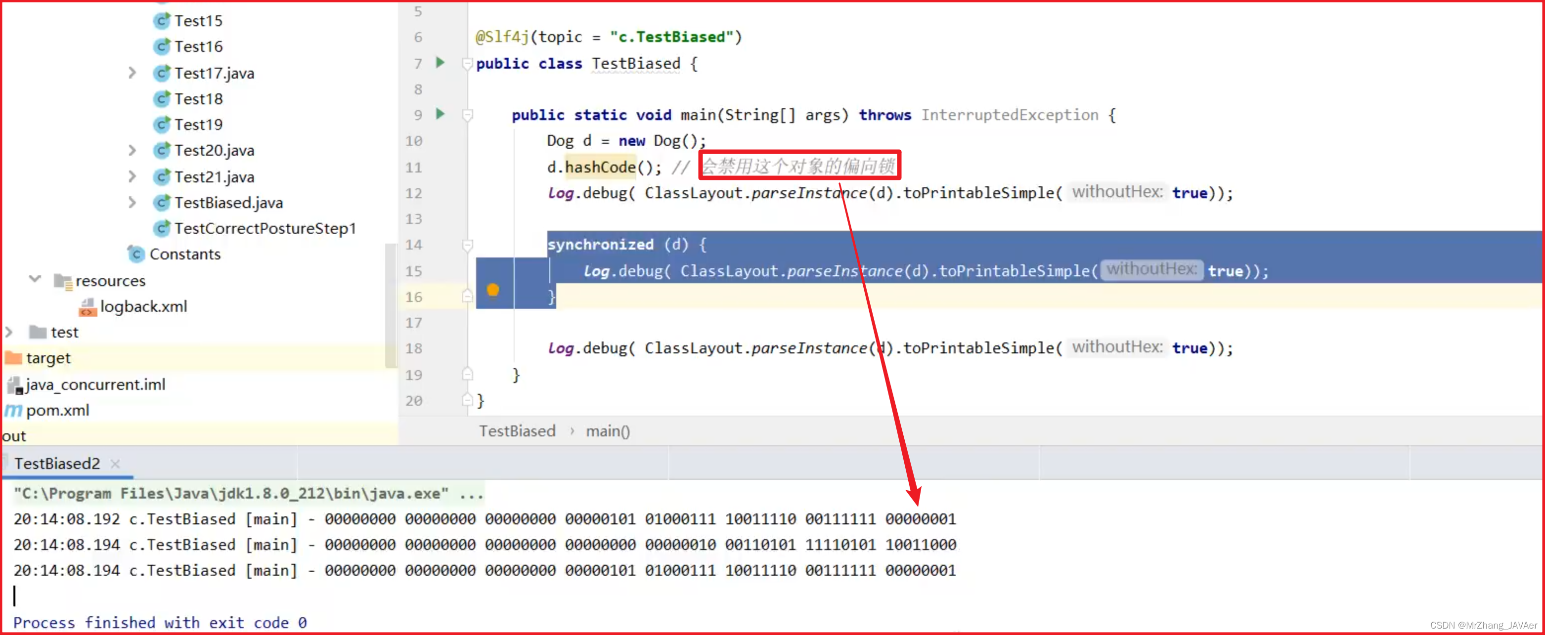Screen dimensions: 1545x635
Task: Select the Test15 class icon
Action: (x=161, y=21)
